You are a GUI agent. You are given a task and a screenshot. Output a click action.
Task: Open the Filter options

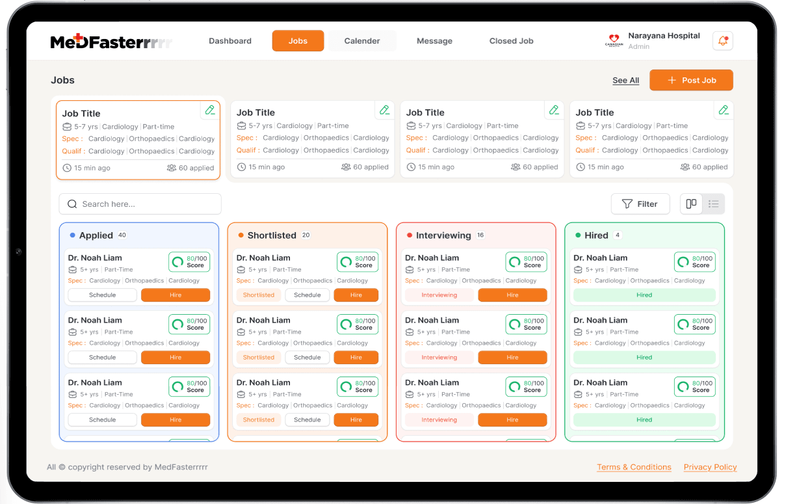(x=640, y=204)
